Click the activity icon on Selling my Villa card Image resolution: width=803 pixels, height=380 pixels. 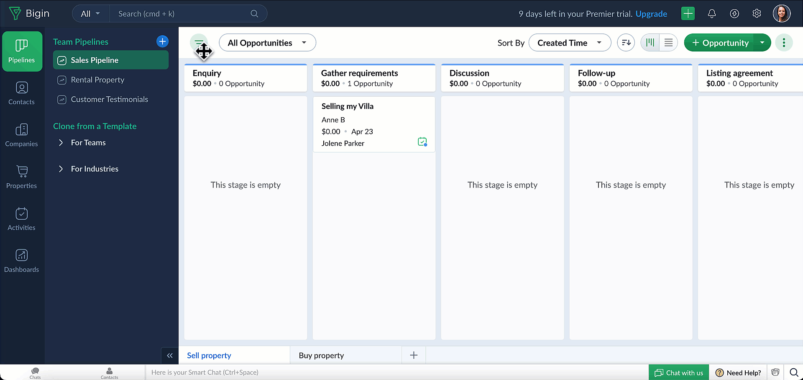point(422,142)
